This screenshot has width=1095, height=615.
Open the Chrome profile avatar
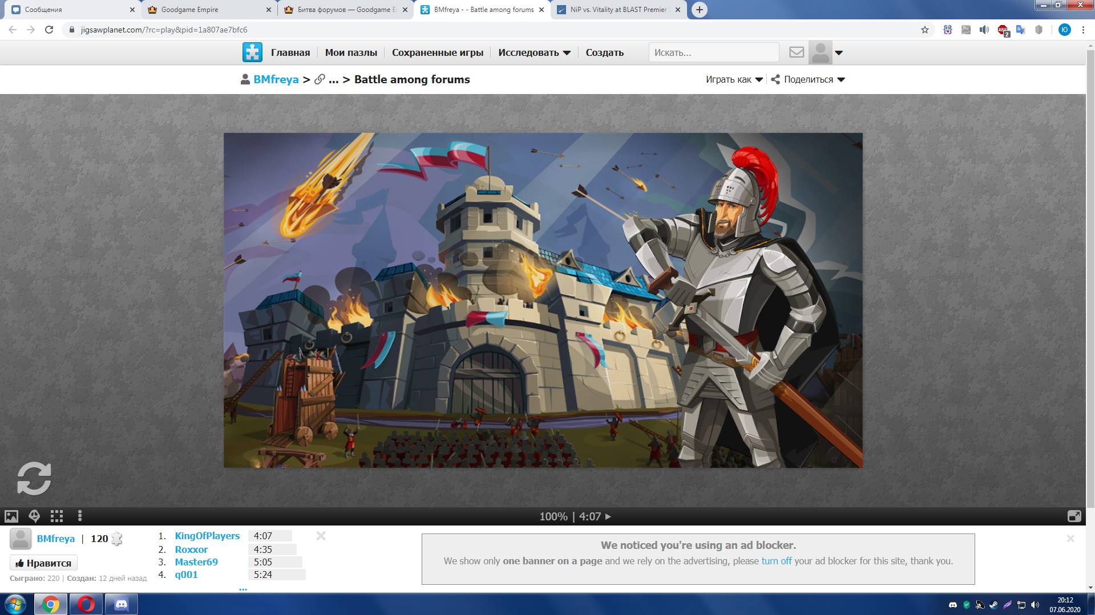pyautogui.click(x=1065, y=30)
